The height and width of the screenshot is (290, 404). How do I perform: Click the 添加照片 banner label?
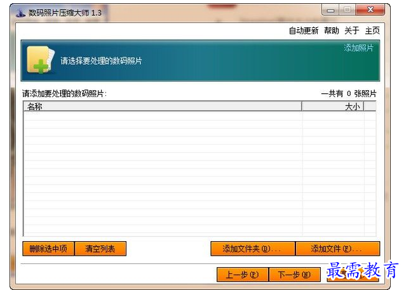[358, 48]
